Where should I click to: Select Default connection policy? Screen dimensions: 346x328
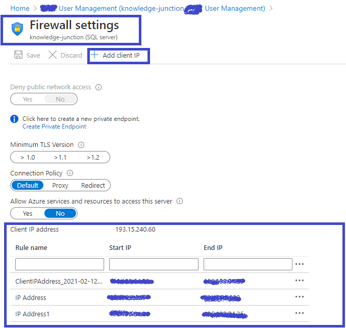28,185
